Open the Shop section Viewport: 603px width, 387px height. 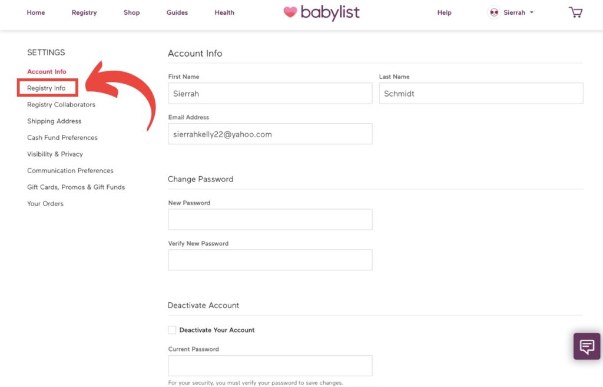pos(131,12)
